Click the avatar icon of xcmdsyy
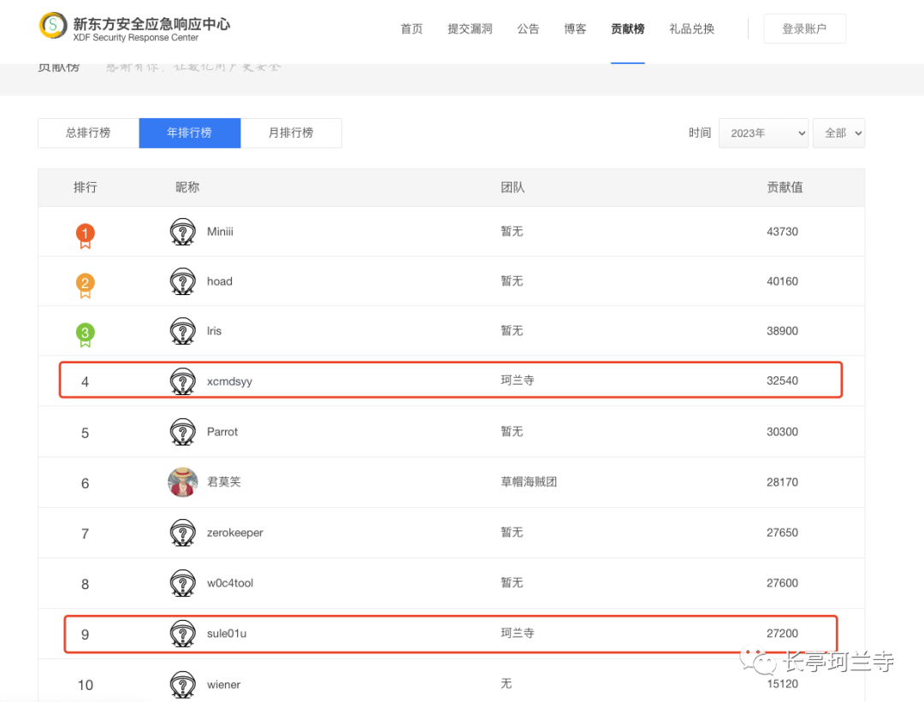 tap(183, 381)
